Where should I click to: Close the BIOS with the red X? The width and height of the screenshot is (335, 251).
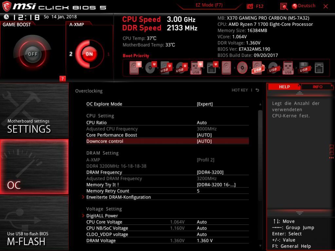click(x=326, y=7)
